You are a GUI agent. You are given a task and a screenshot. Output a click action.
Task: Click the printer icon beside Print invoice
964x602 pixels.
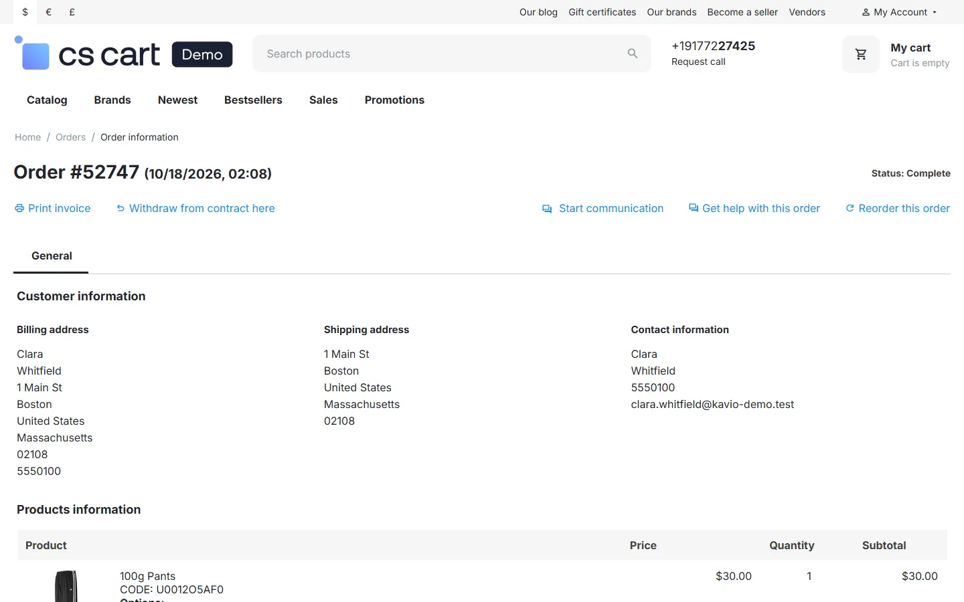(19, 209)
